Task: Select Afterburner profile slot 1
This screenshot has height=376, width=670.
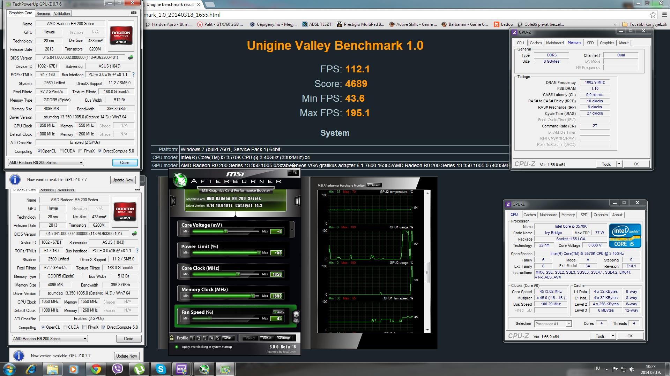Action: (x=192, y=338)
